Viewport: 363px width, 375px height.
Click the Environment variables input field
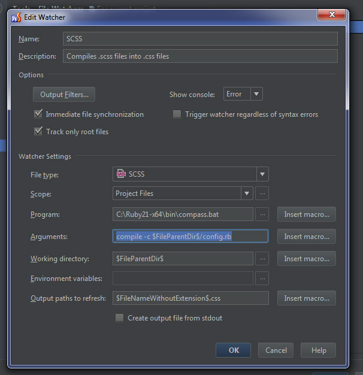point(183,279)
